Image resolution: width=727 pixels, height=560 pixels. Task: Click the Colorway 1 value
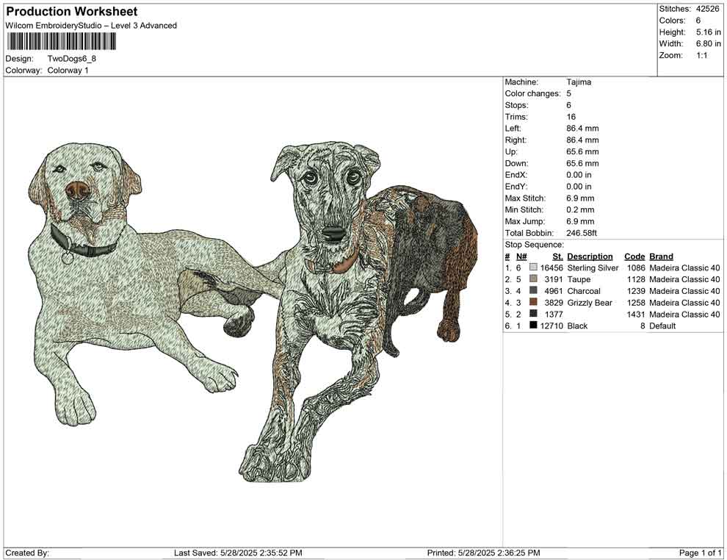(x=68, y=71)
